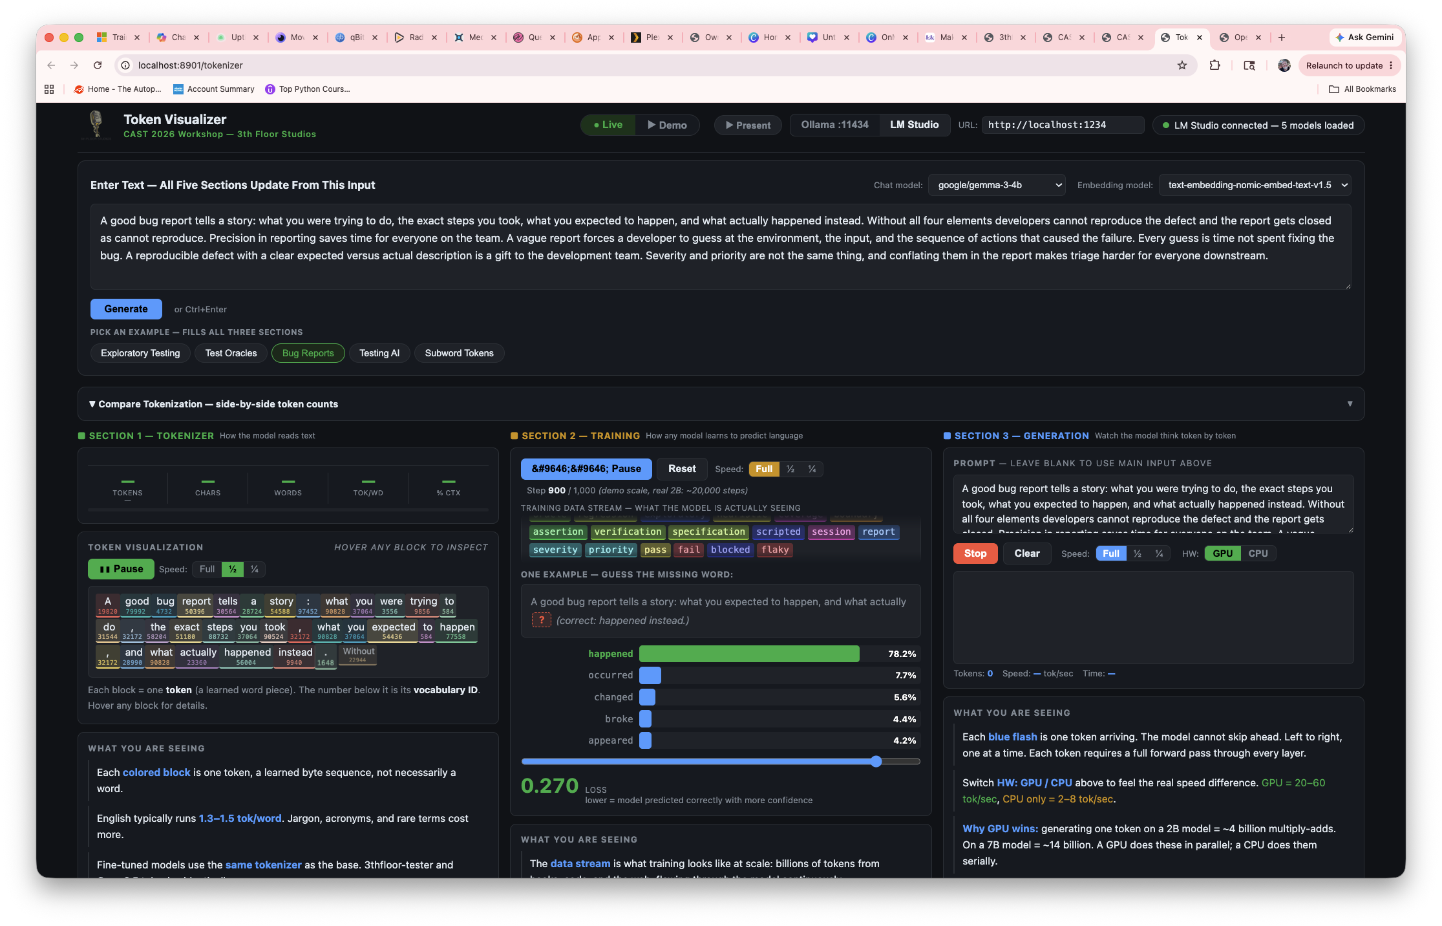1442x926 pixels.
Task: Open the apps grid in bookmarks bar
Action: click(49, 89)
